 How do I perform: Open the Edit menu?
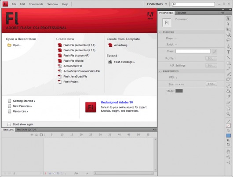tap(22, 4)
